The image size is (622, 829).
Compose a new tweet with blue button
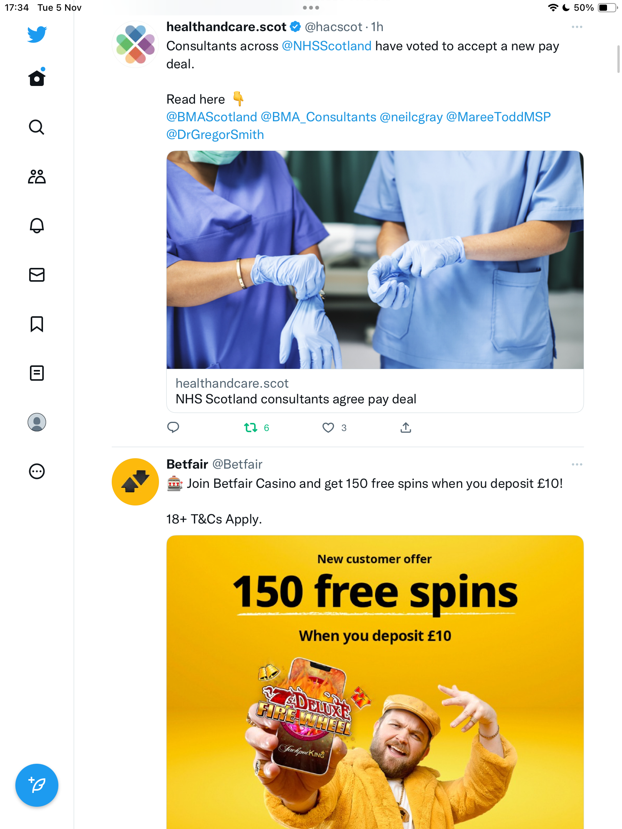[37, 785]
